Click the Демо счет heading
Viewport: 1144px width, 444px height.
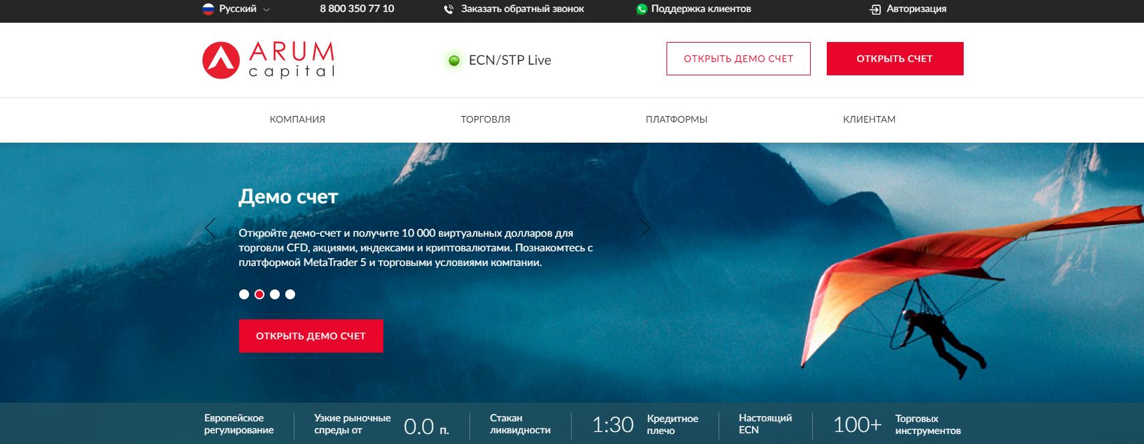289,197
